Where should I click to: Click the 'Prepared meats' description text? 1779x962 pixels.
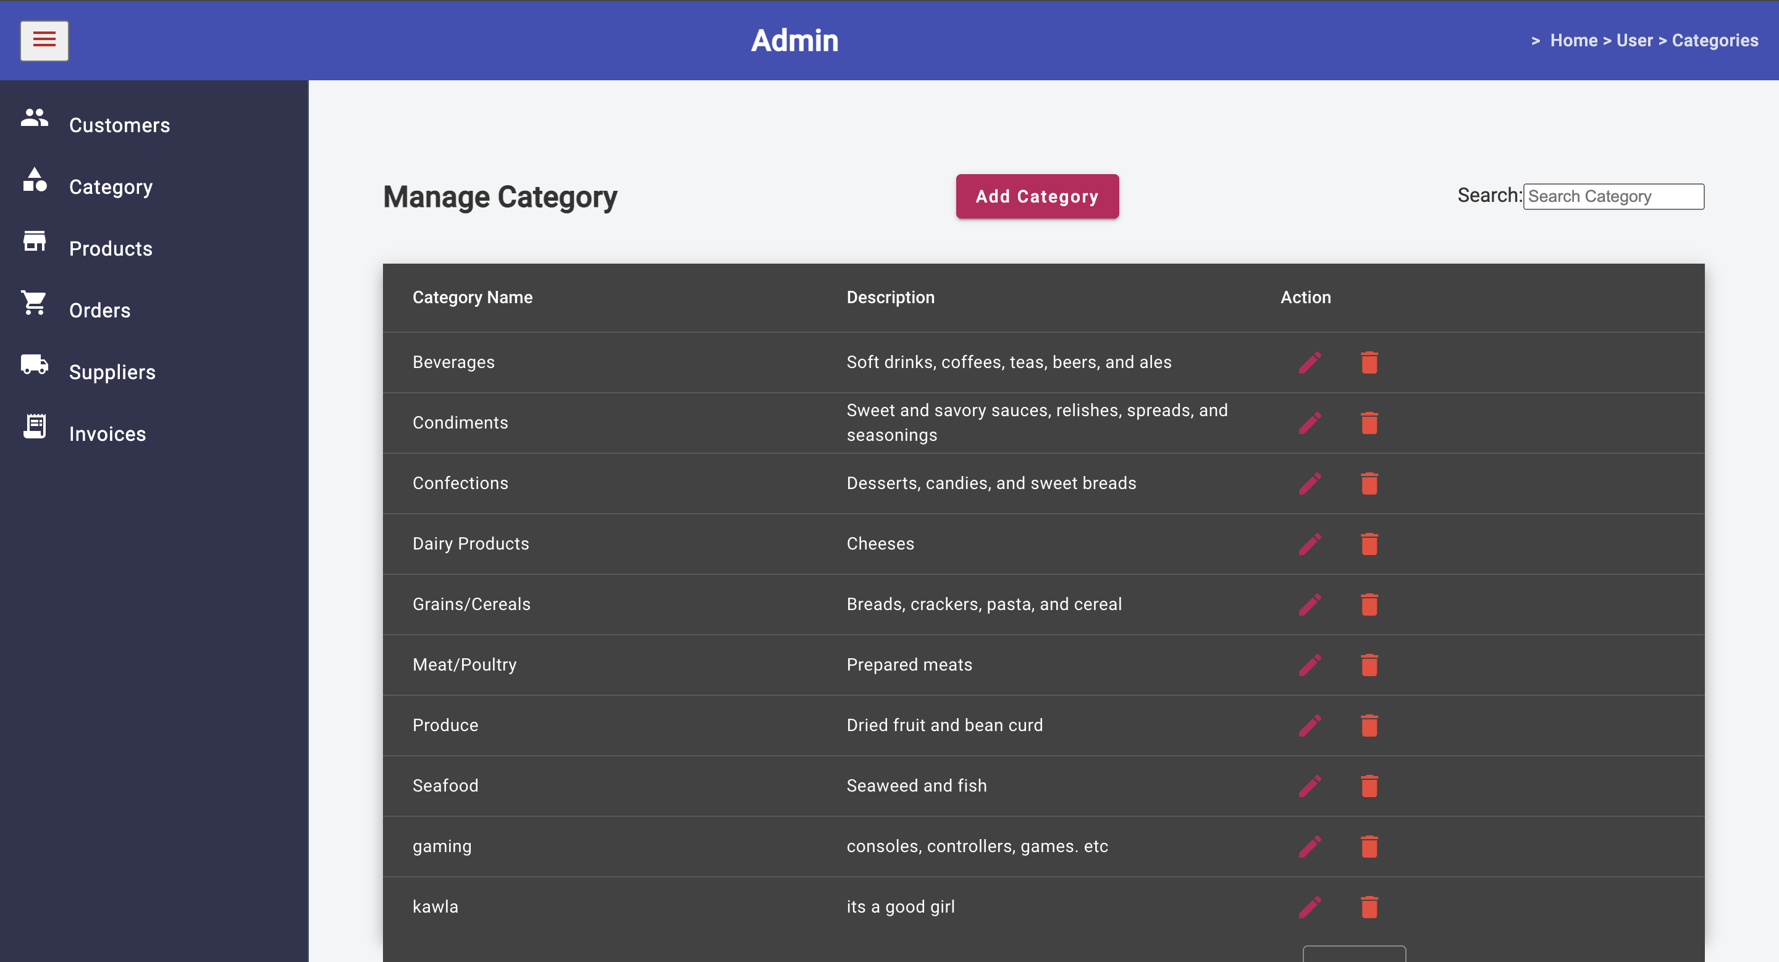pos(909,664)
